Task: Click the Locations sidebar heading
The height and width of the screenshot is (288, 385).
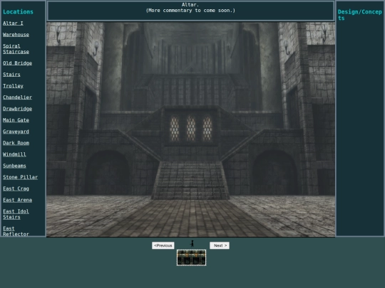Action: coord(18,12)
